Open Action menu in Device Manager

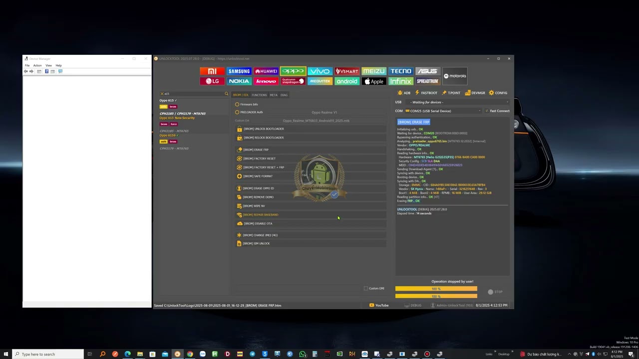coord(37,65)
